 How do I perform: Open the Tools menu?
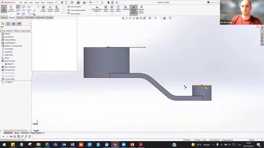43,2
